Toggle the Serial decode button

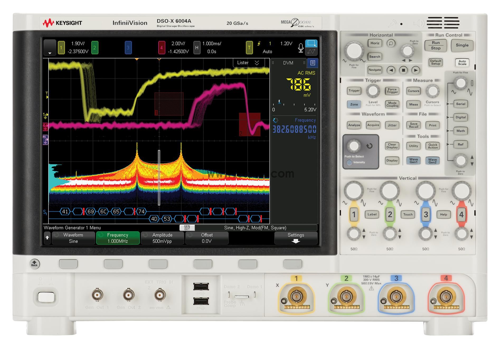click(461, 104)
